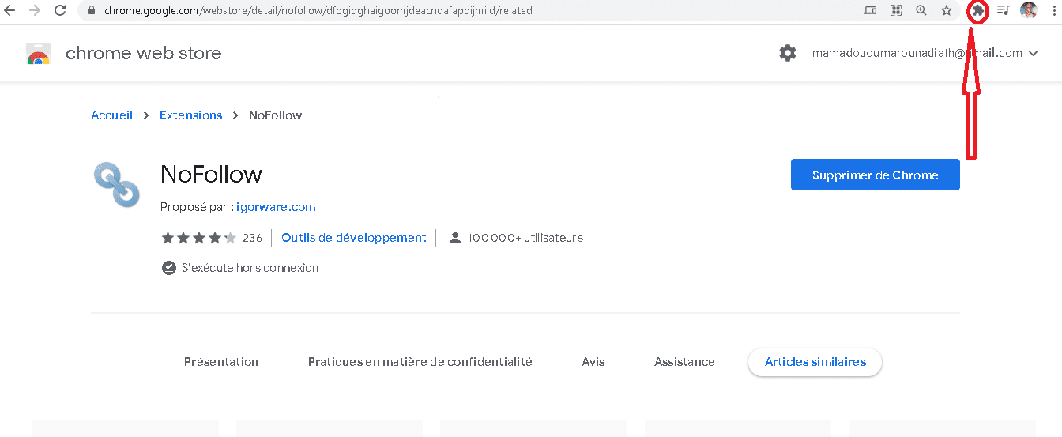Click the '100 000+ utilisateurs' text
Image resolution: width=1062 pixels, height=437 pixels.
click(x=525, y=238)
